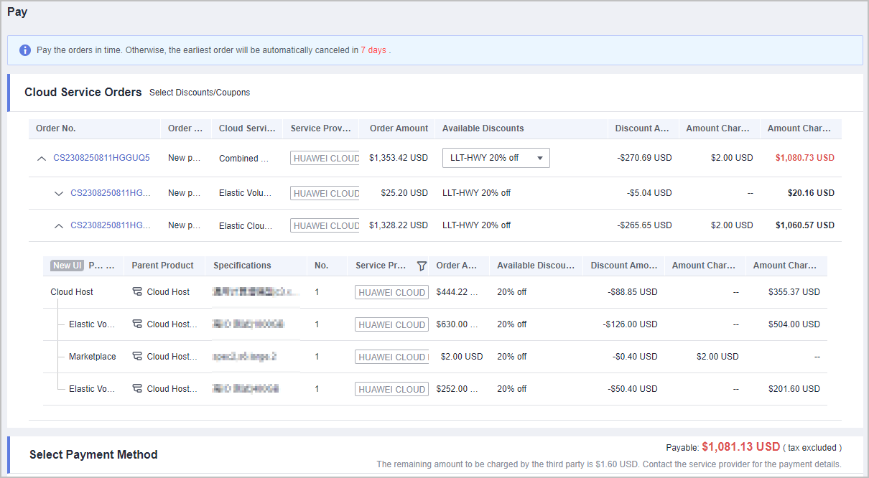
Task: Click the HUAWEI CLOUD tag in Marketplace row
Action: 391,357
